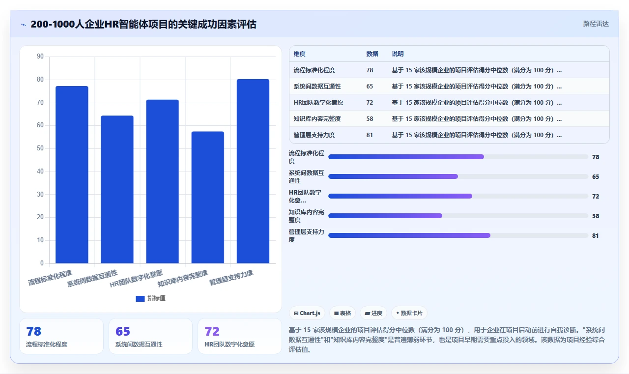Click description text in HR团队数字化意愿 table row
Image resolution: width=629 pixels, height=374 pixels.
[x=477, y=103]
